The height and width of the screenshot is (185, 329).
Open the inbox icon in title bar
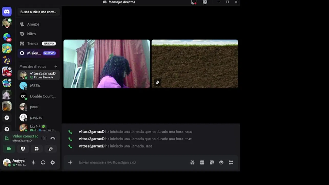point(194,2)
